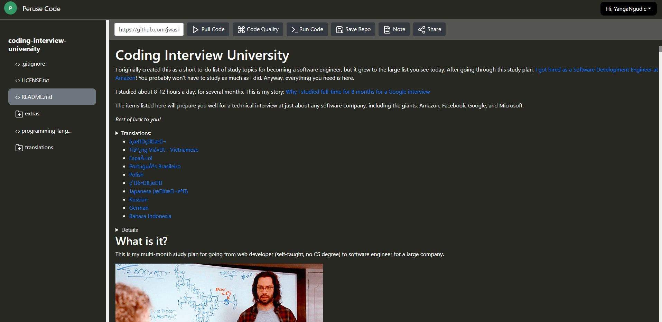This screenshot has height=322, width=662.
Task: Open the Japanese translation link
Action: pyautogui.click(x=159, y=191)
